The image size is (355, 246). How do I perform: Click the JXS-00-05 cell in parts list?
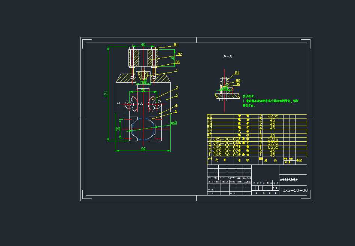coord(225,139)
